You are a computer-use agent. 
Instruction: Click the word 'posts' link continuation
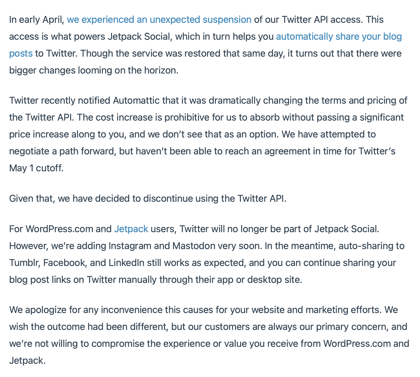point(21,53)
